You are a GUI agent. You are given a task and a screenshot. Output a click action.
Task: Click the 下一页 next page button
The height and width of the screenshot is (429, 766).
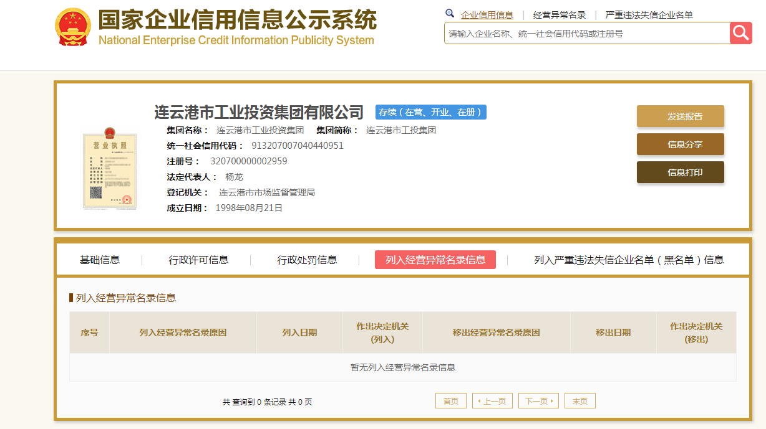tap(538, 401)
